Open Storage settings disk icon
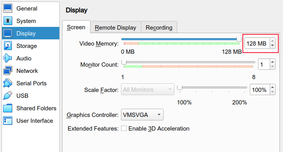The height and width of the screenshot is (152, 283). (8, 46)
